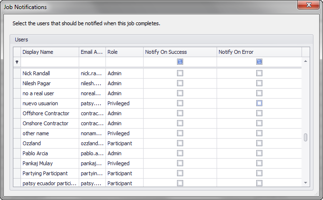Select the Onshore Contractor name cell

[x=50, y=123]
